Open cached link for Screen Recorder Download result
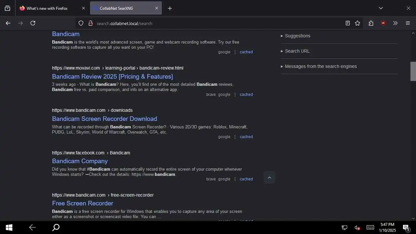This screenshot has width=416, height=234. click(x=246, y=137)
